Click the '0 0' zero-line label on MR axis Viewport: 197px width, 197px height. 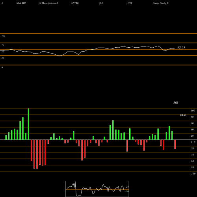[193, 142]
